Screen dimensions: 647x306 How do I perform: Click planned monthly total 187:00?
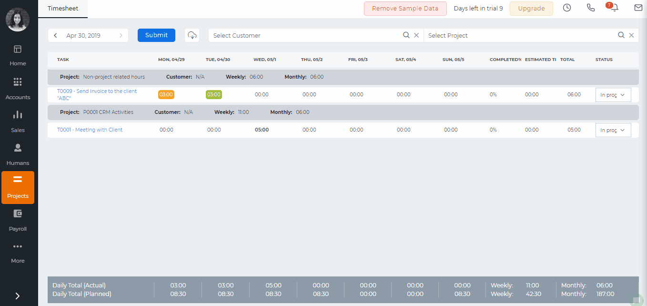[606, 294]
